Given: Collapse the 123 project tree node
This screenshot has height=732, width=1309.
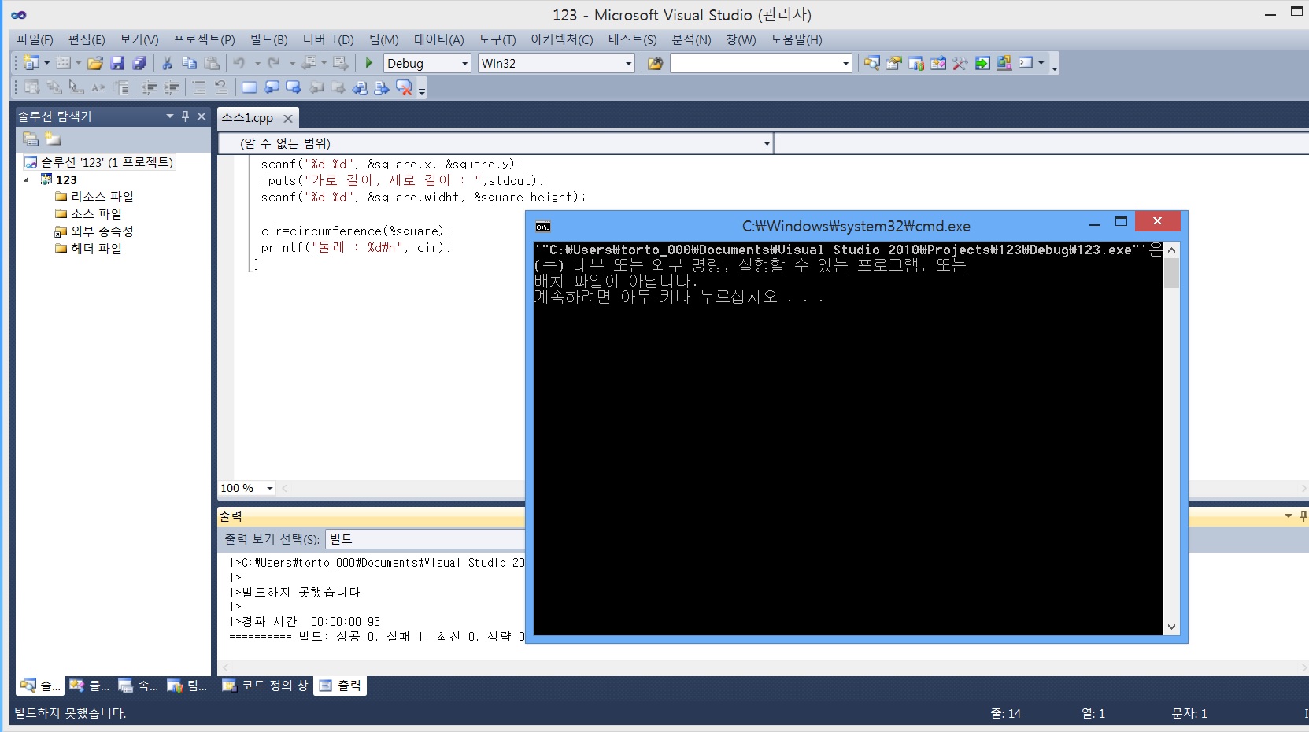Looking at the screenshot, I should pyautogui.click(x=27, y=179).
